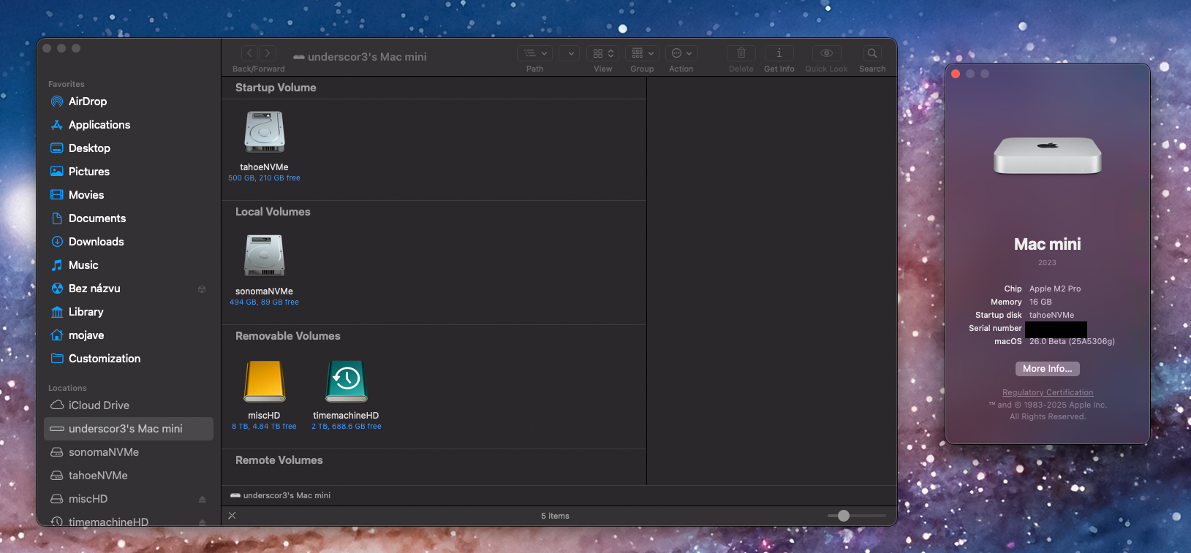Viewport: 1191px width, 553px height.
Task: Open the Regulatory Certification link
Action: click(1048, 392)
